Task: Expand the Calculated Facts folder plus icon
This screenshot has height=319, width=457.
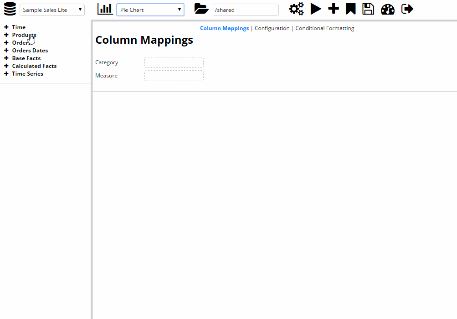Action: pos(6,66)
